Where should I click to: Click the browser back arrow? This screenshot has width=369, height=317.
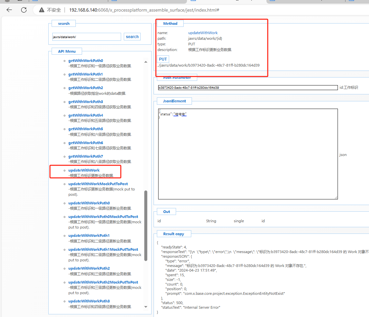coord(9,10)
